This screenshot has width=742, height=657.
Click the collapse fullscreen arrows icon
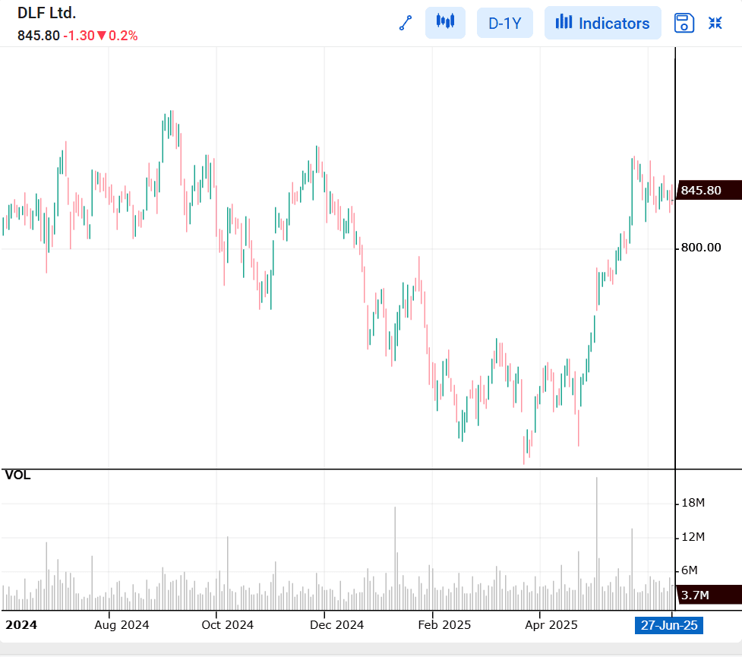(x=715, y=23)
